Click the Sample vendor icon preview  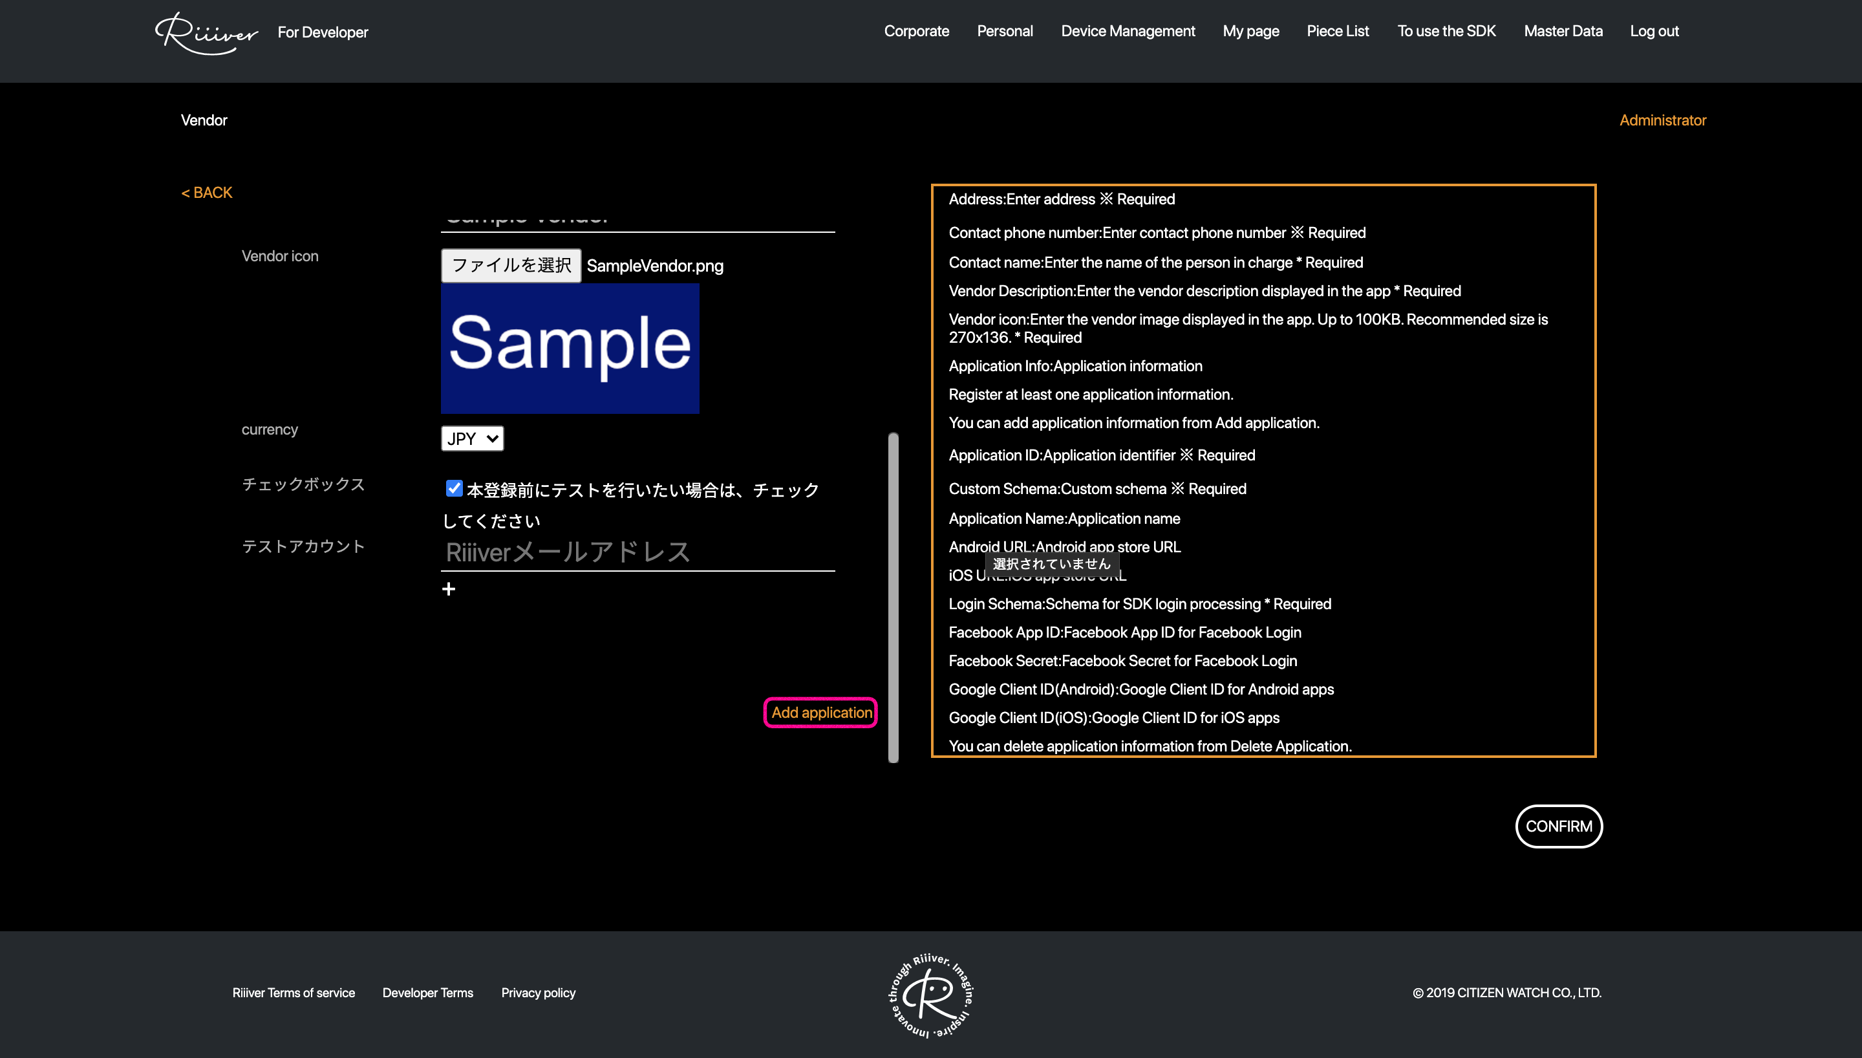coord(570,348)
